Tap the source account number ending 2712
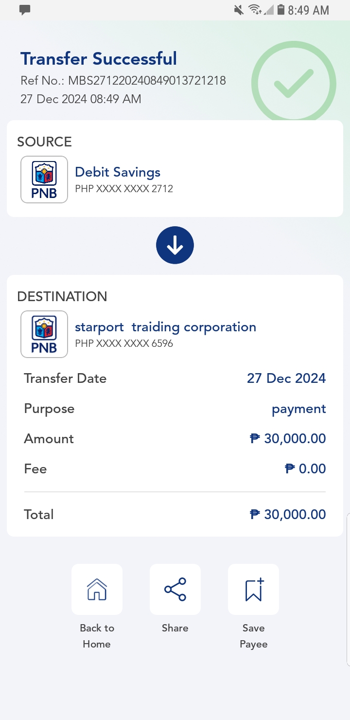The width and height of the screenshot is (350, 720). click(124, 189)
